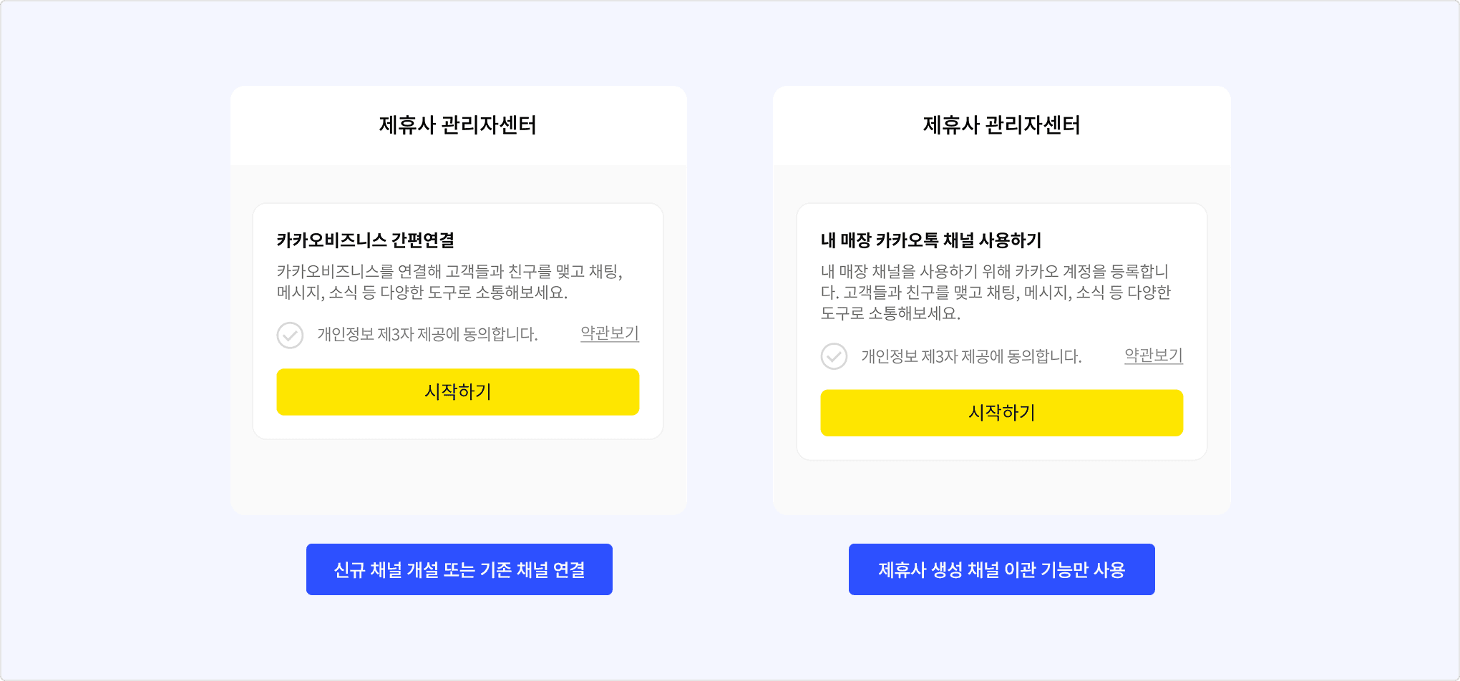Check the consent circle in 내 매장 카카오톡 채널 card
The height and width of the screenshot is (681, 1460).
pos(834,356)
